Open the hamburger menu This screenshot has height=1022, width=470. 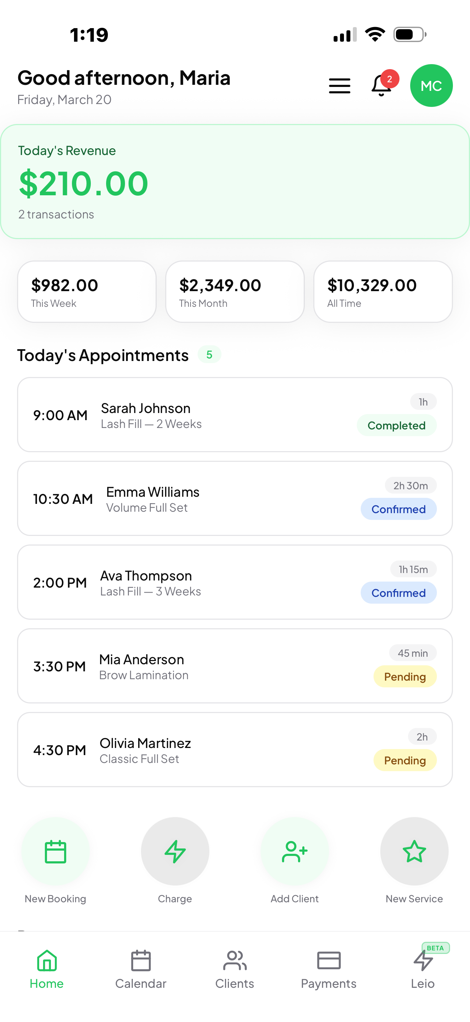coord(340,86)
